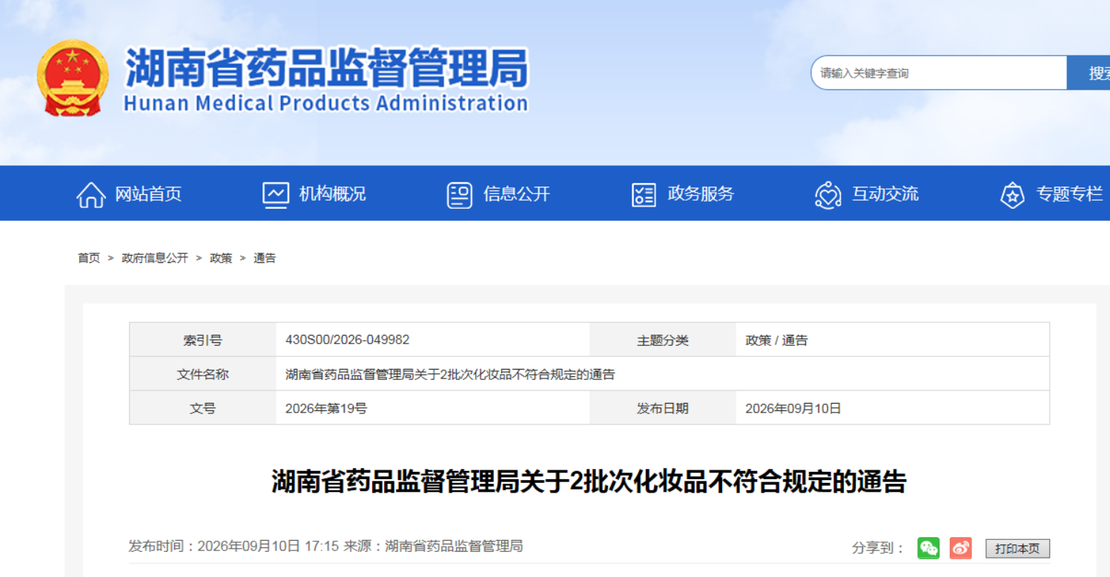
Task: Click the 打印本页 print button
Action: [1017, 549]
